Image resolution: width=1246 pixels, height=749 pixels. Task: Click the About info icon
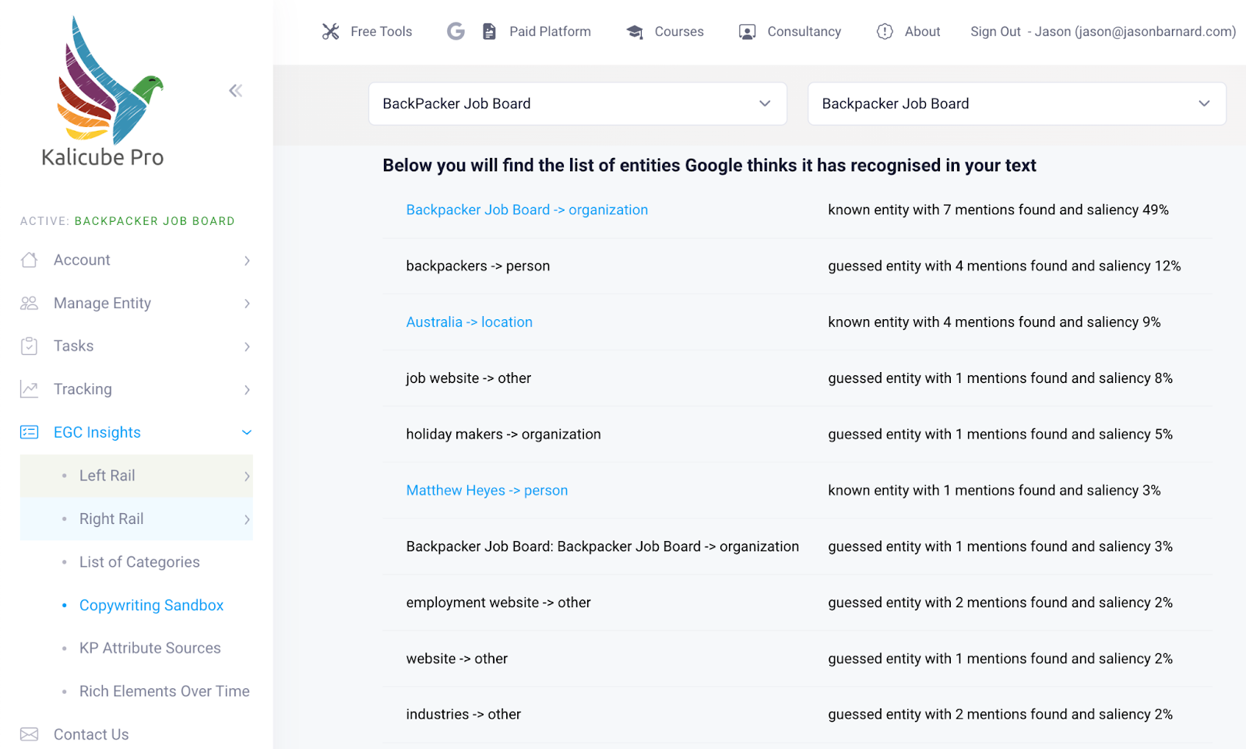885,31
